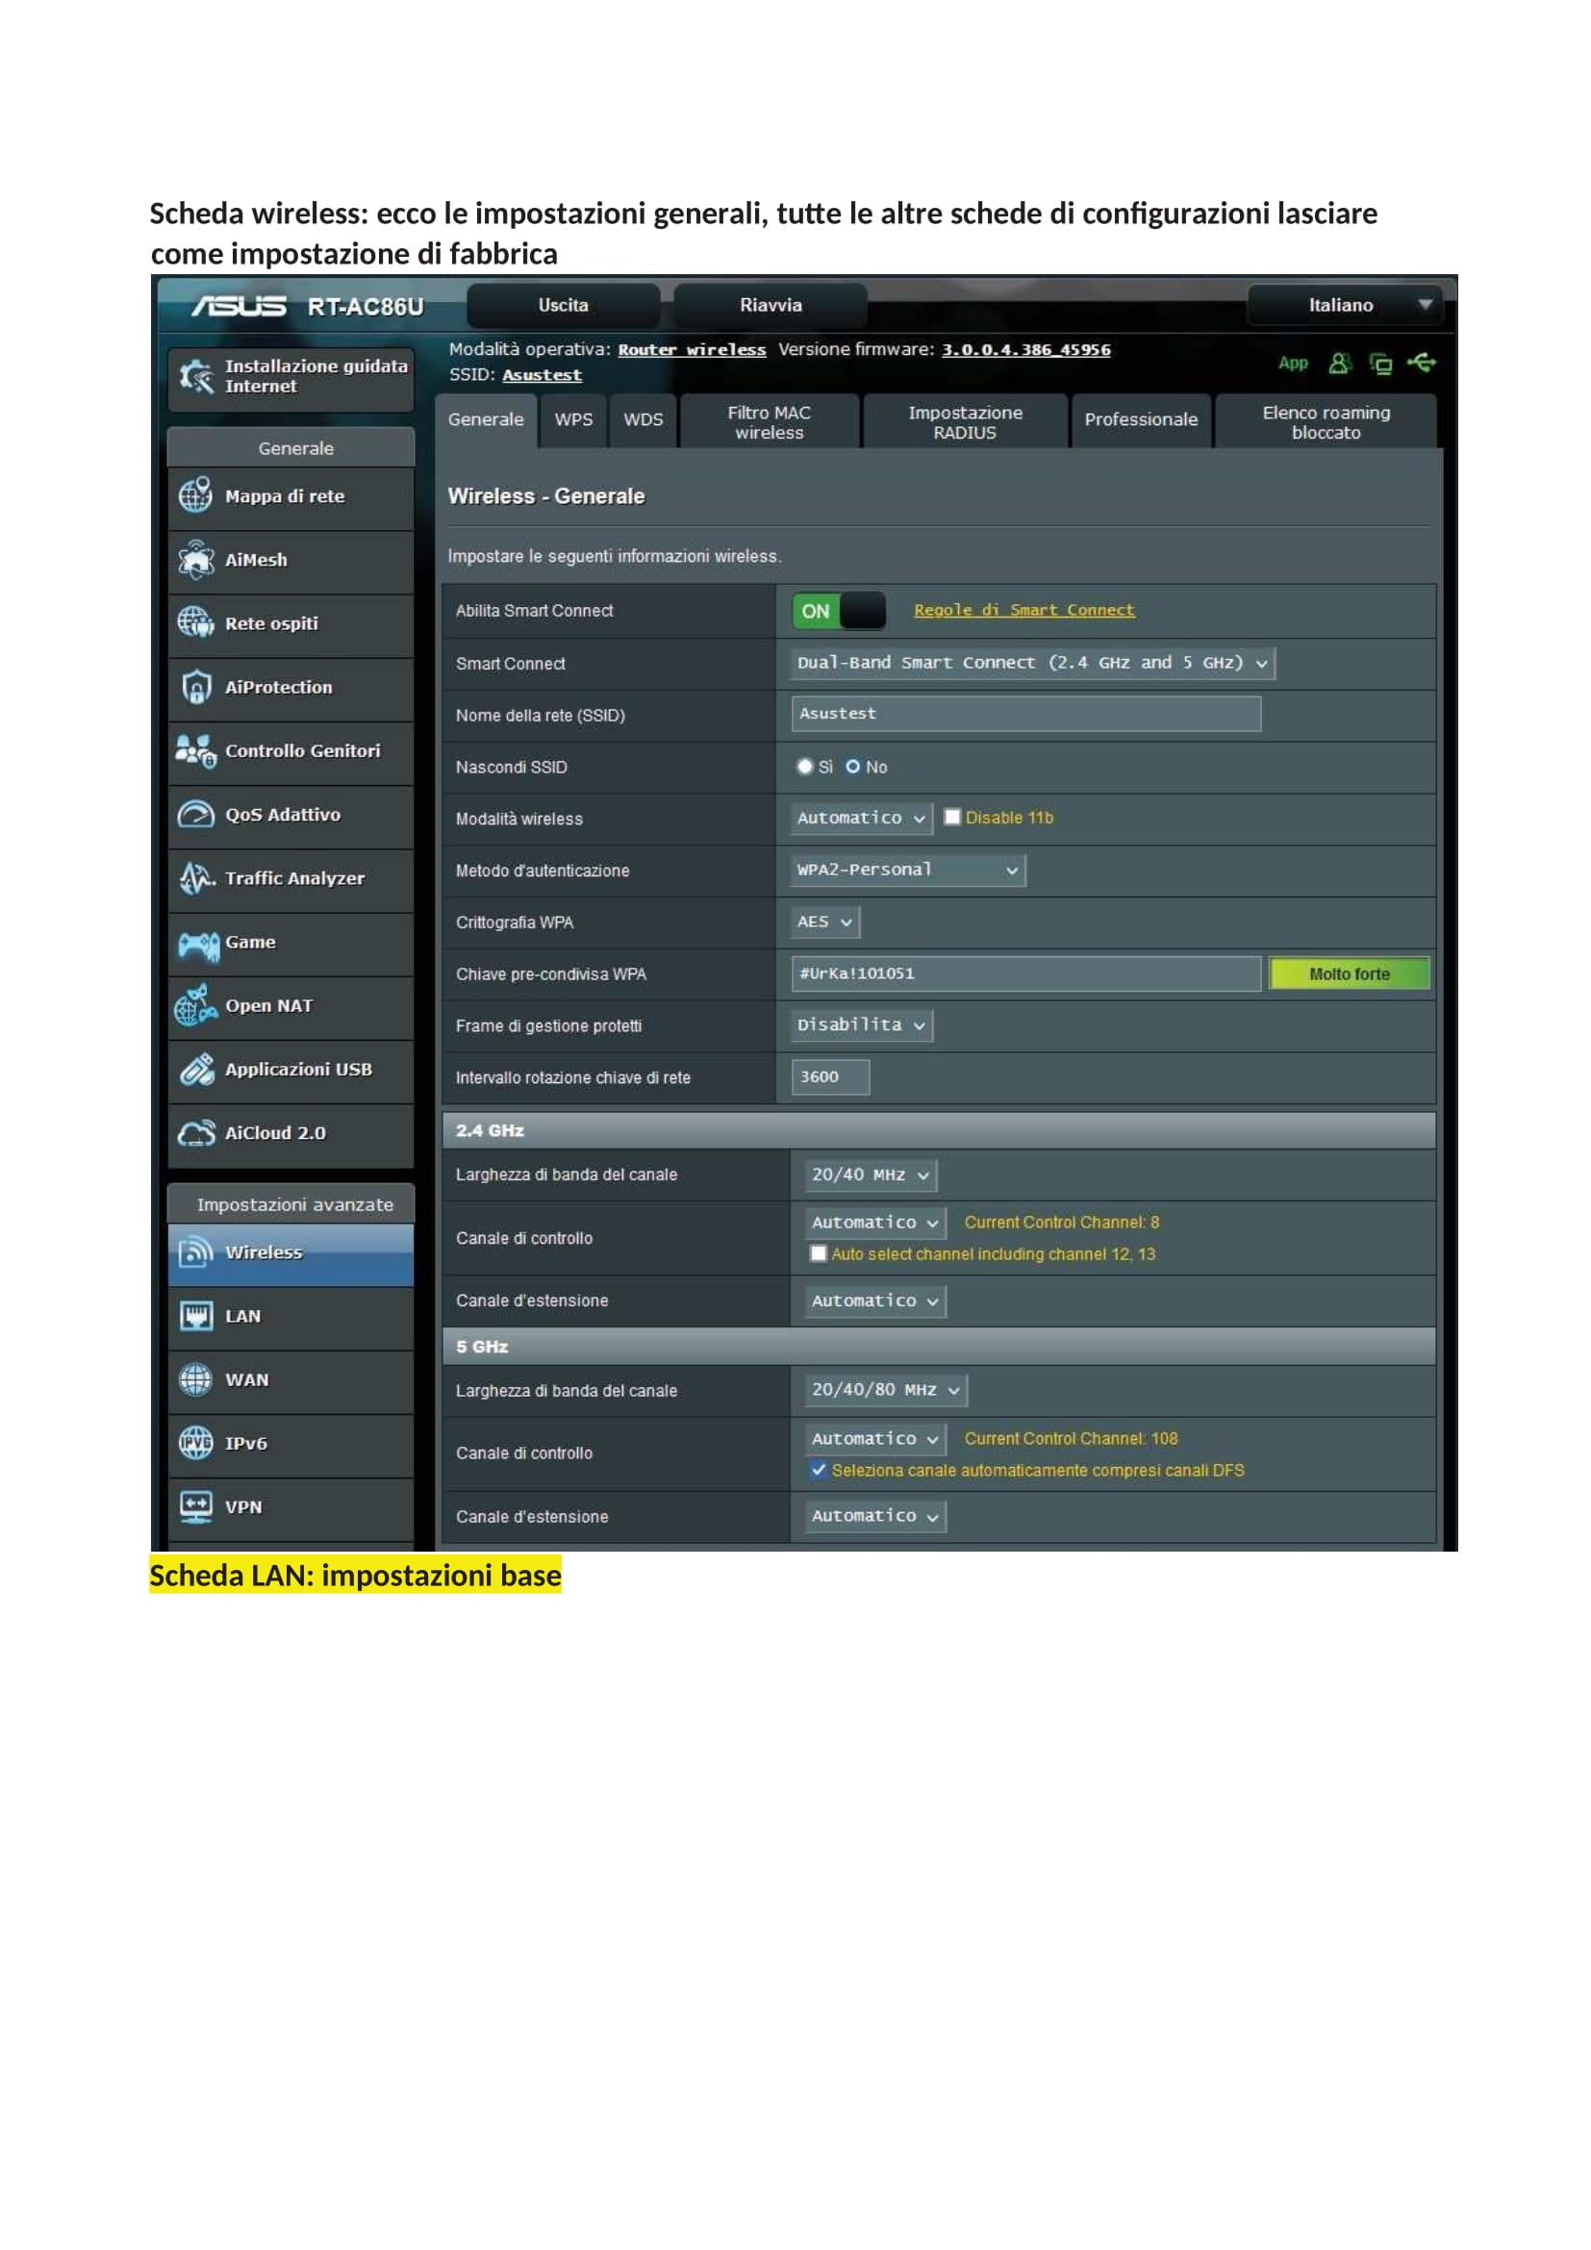Open the Metodo d'autenticazione WPA2-Personal dropdown
The image size is (1591, 2250).
[x=907, y=871]
